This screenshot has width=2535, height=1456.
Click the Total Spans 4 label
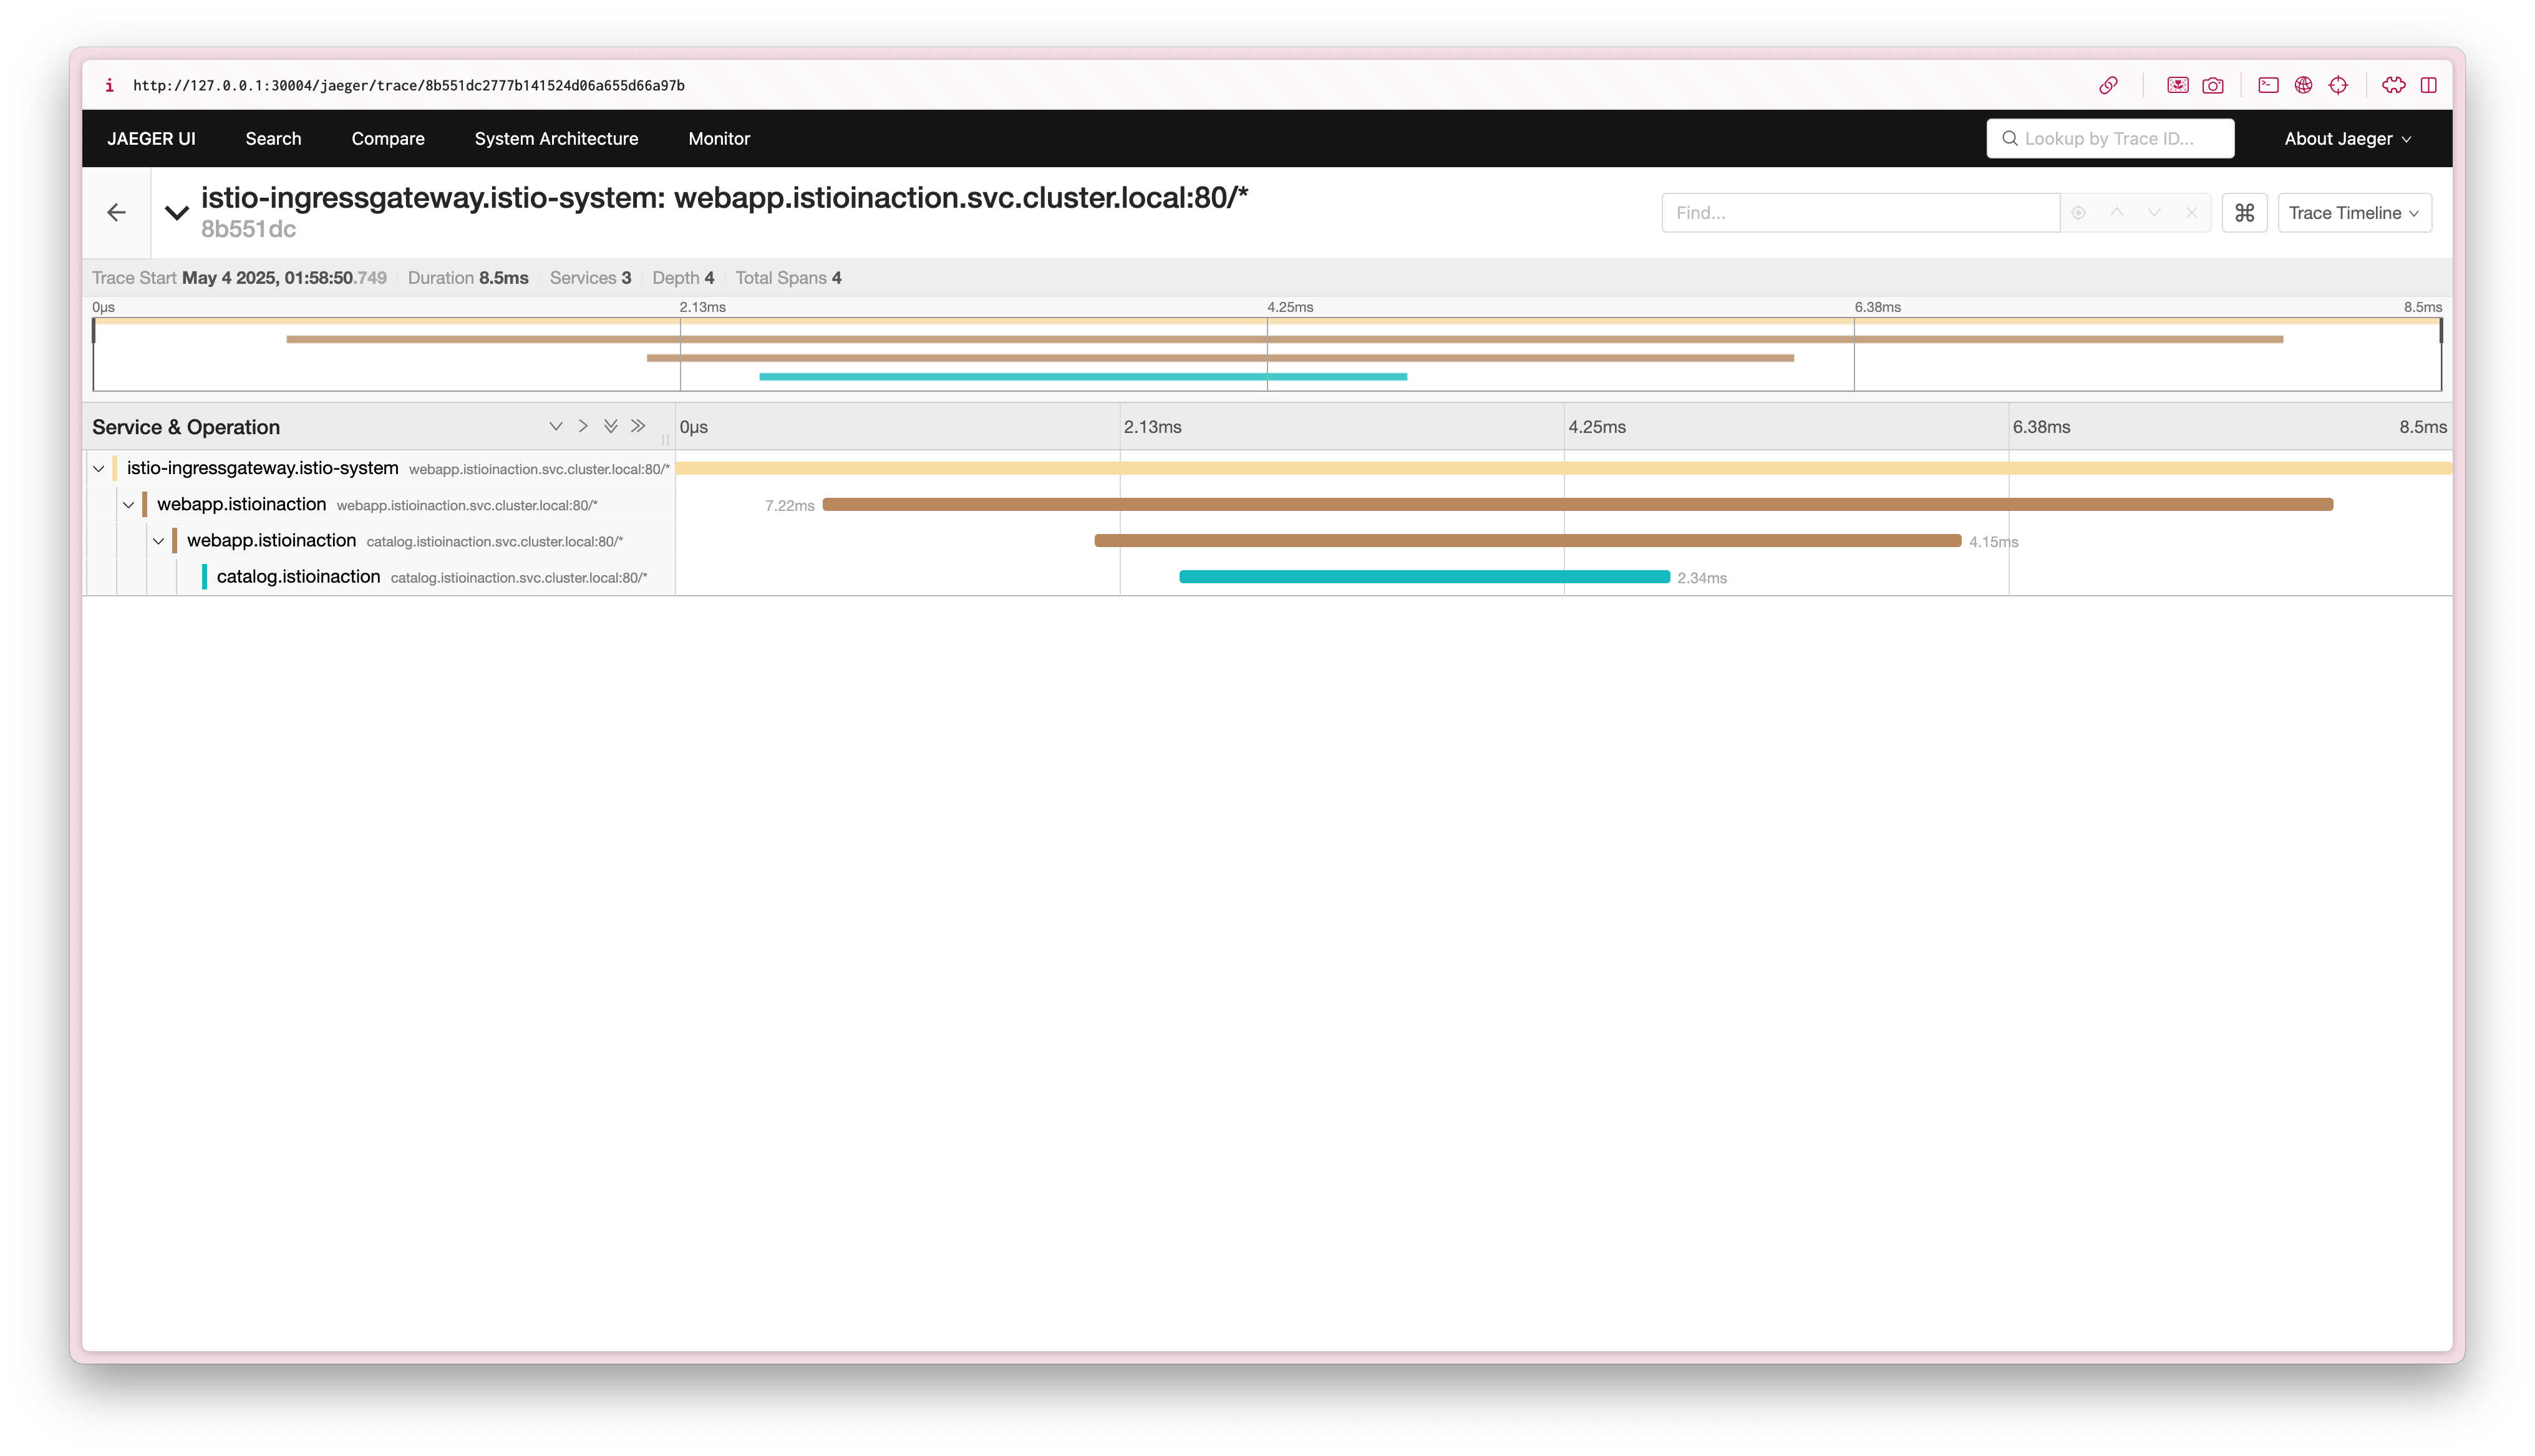788,277
